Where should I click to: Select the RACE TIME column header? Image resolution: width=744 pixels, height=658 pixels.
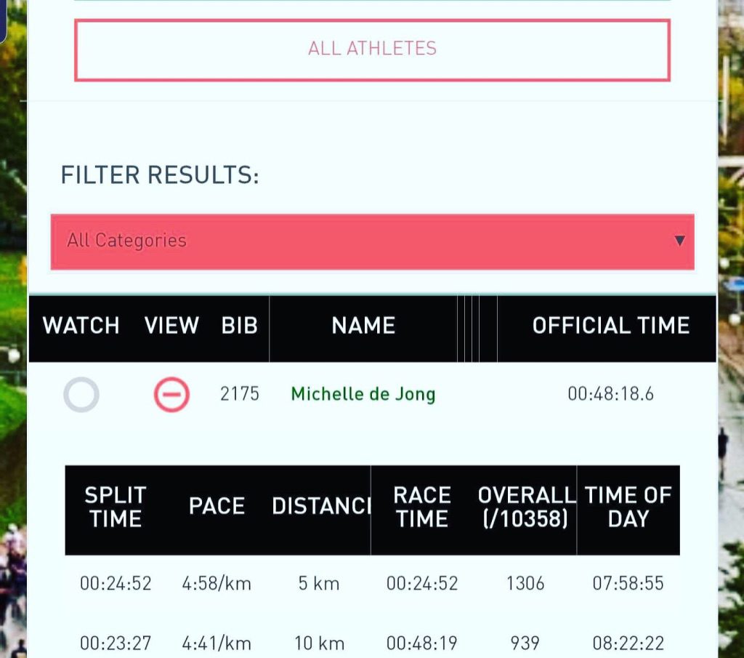[x=422, y=507]
